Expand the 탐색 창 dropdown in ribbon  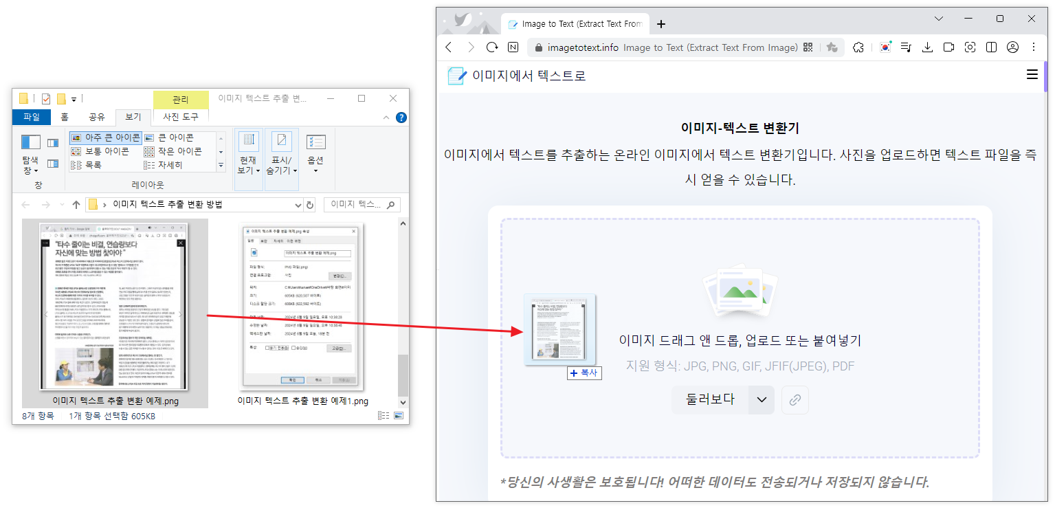coord(31,165)
